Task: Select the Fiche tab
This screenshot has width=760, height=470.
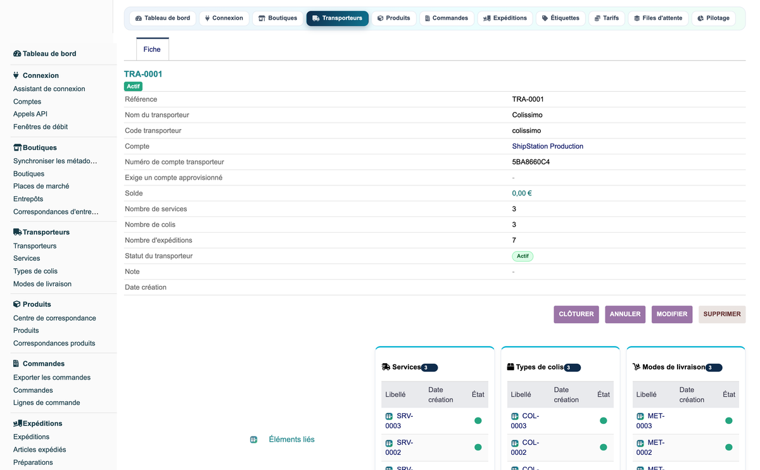Action: [x=152, y=49]
